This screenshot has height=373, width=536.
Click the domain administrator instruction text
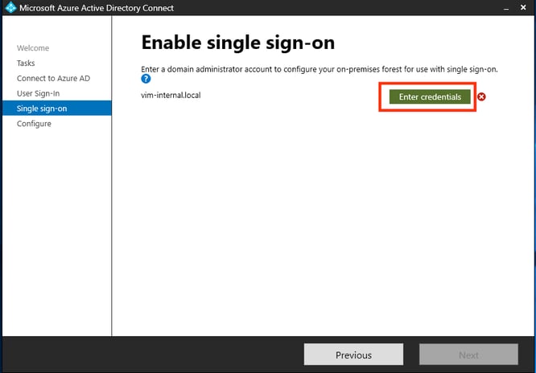click(x=319, y=69)
